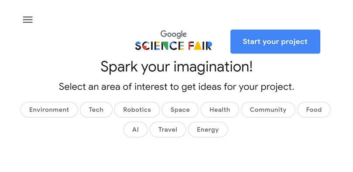Click the gray Google text above the logo
Viewport: 353px width, 172px height.
pos(173,34)
